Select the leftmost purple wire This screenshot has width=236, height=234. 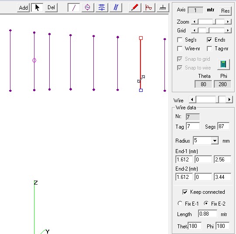10,61
